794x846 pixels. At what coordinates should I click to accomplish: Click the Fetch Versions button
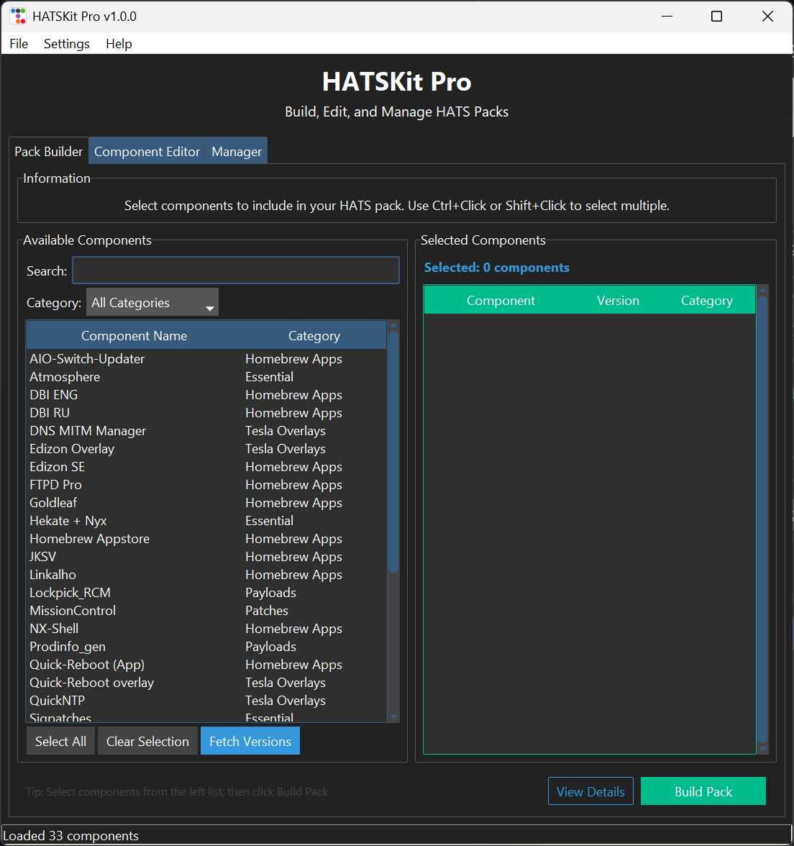coord(250,742)
